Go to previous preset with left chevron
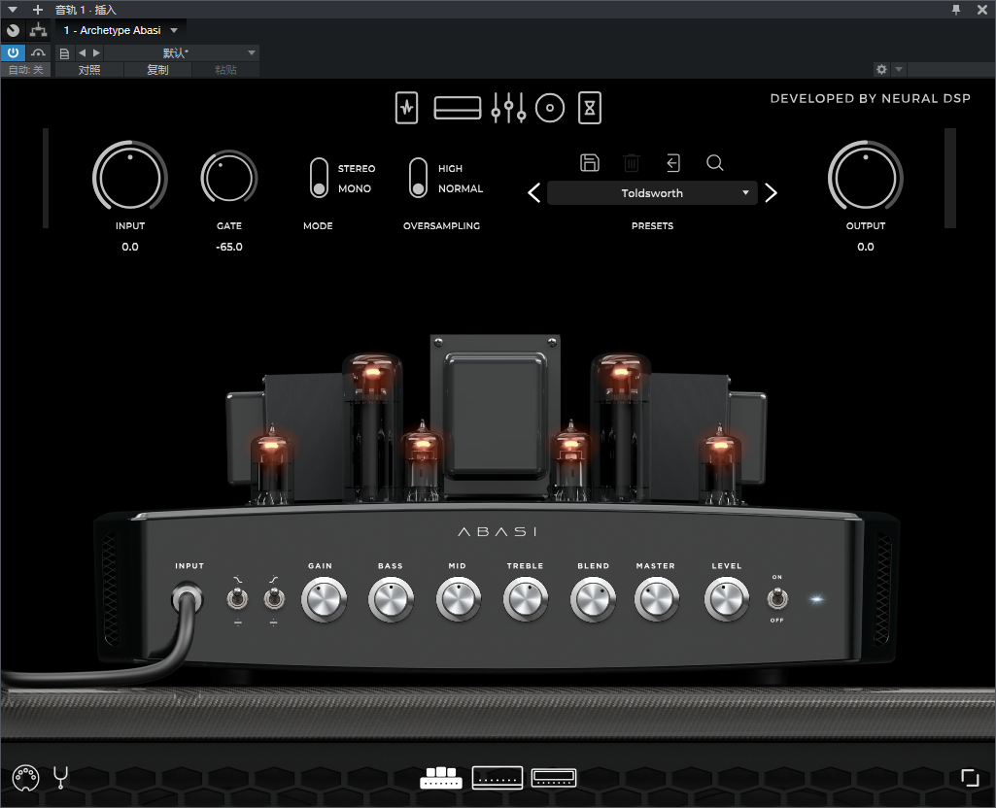The image size is (996, 808). [x=534, y=193]
